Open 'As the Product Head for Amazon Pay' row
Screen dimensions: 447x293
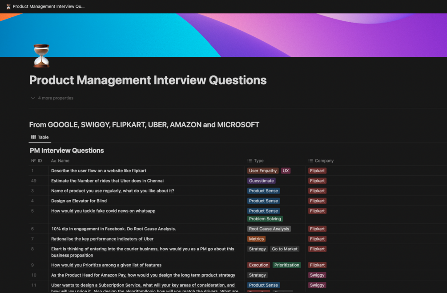pos(143,275)
